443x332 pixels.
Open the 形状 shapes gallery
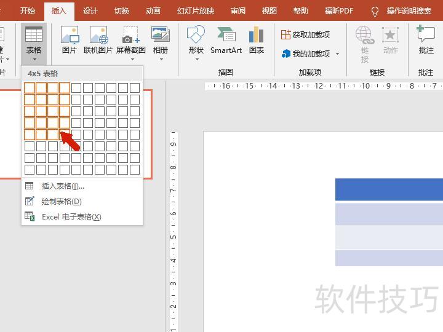[196, 34]
